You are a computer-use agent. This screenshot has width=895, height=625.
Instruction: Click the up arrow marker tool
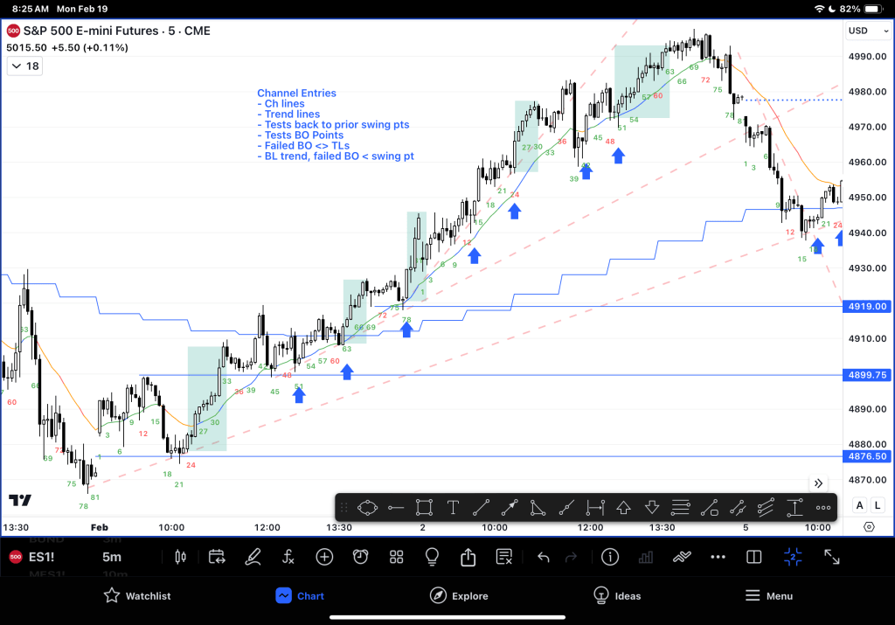click(623, 507)
